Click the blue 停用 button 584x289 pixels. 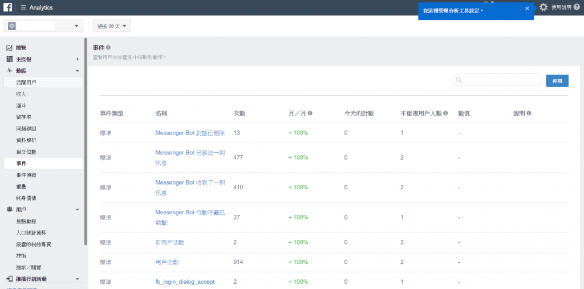click(x=557, y=81)
